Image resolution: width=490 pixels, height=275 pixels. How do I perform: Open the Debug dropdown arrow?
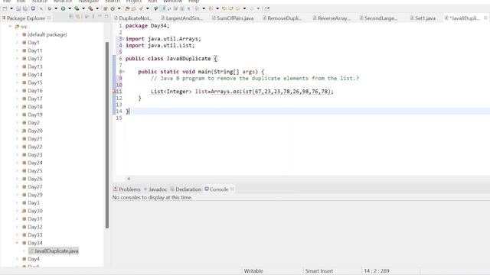(56, 8)
